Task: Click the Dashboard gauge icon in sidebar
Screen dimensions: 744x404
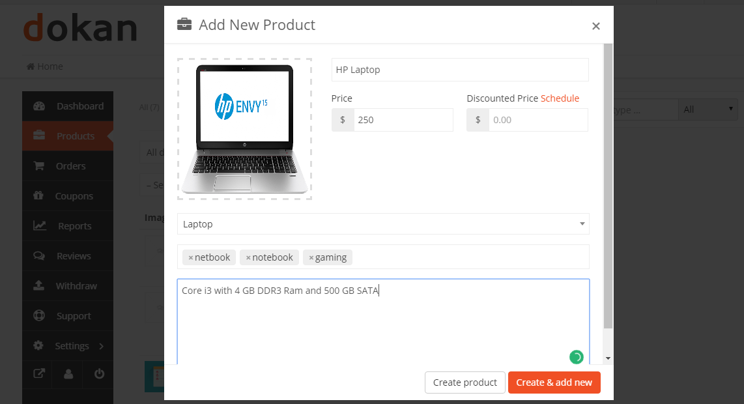Action: pyautogui.click(x=39, y=106)
